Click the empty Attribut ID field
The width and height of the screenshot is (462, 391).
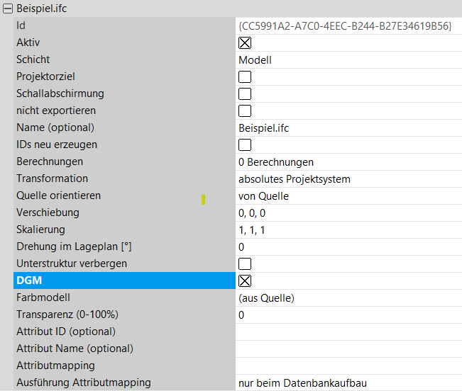pyautogui.click(x=348, y=331)
